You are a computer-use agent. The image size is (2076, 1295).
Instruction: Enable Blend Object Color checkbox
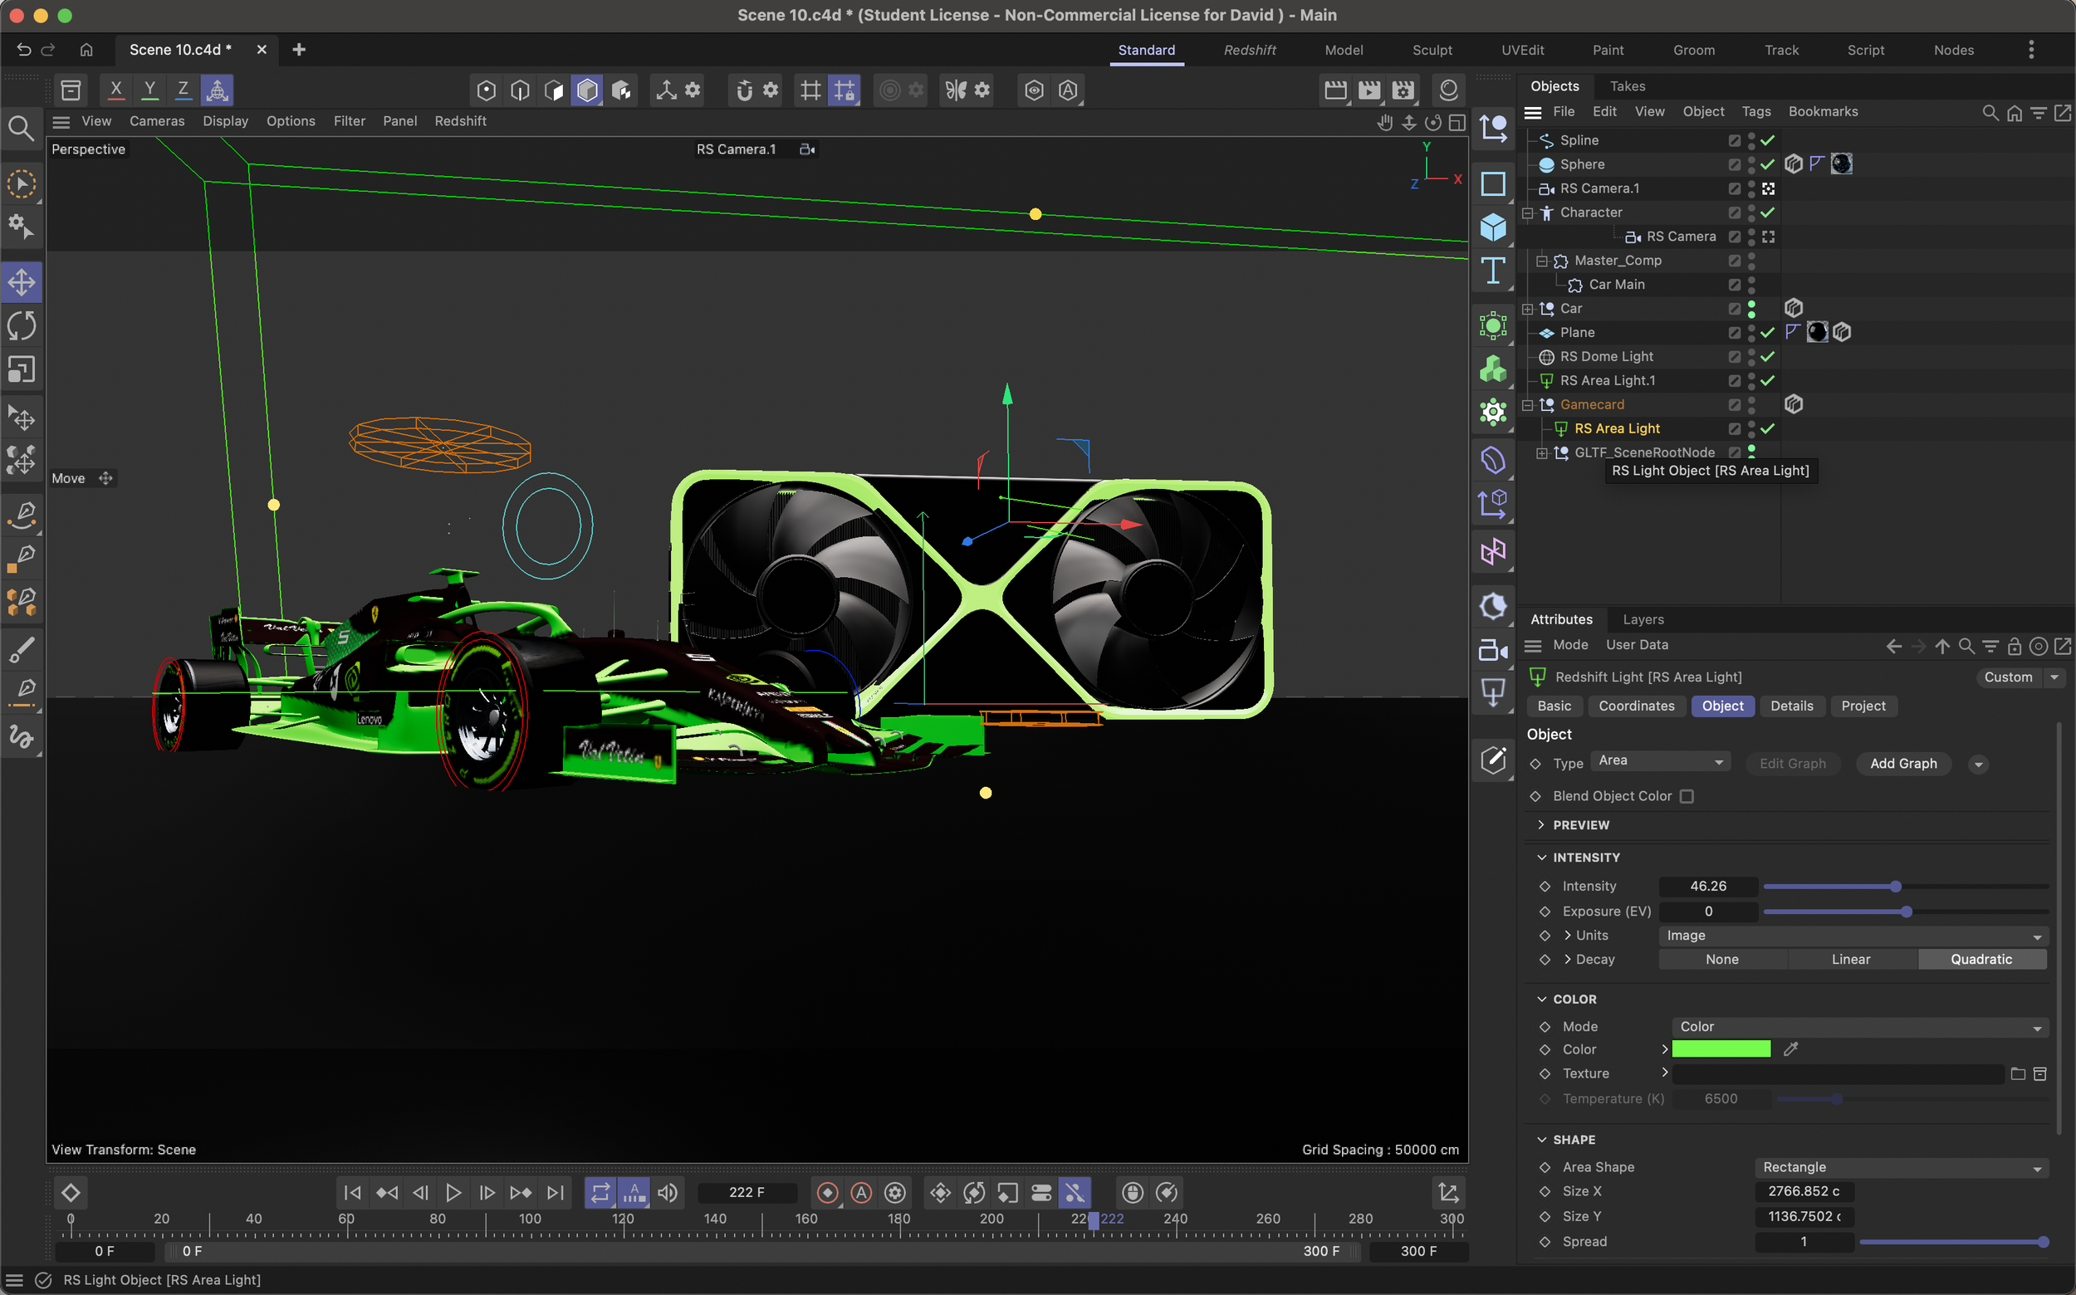coord(1687,797)
